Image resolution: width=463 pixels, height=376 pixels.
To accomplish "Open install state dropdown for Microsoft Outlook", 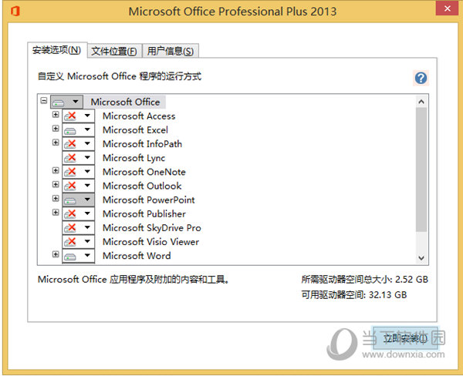I will (x=78, y=186).
